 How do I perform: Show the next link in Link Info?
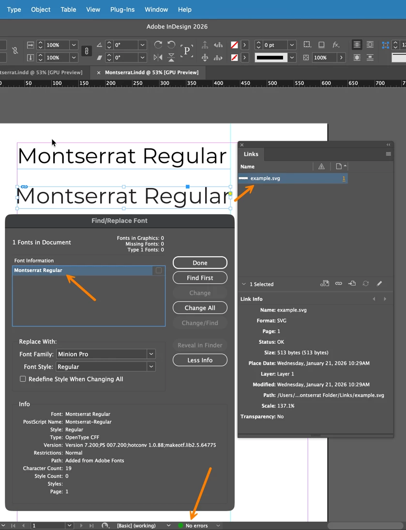[385, 299]
